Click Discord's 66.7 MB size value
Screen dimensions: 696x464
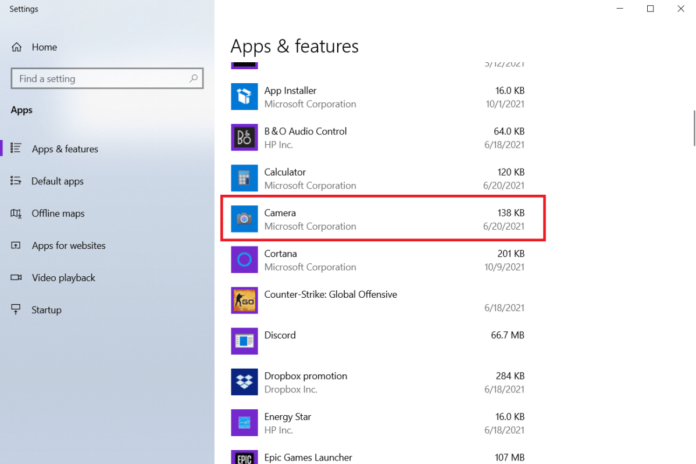click(508, 335)
